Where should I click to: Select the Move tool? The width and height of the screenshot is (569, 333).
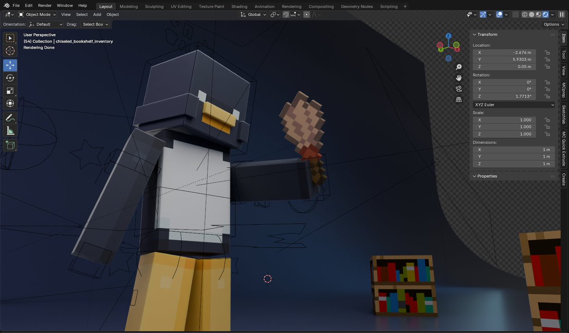[x=10, y=65]
